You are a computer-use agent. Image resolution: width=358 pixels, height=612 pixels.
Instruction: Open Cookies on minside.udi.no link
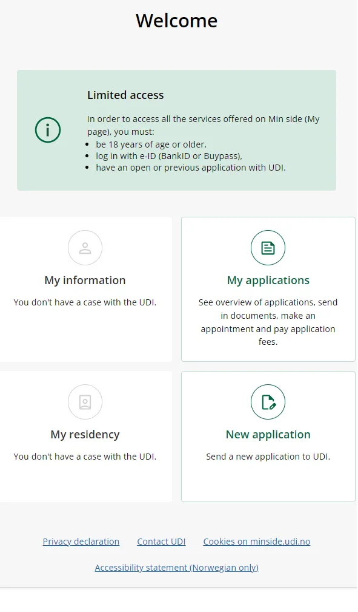[257, 542]
